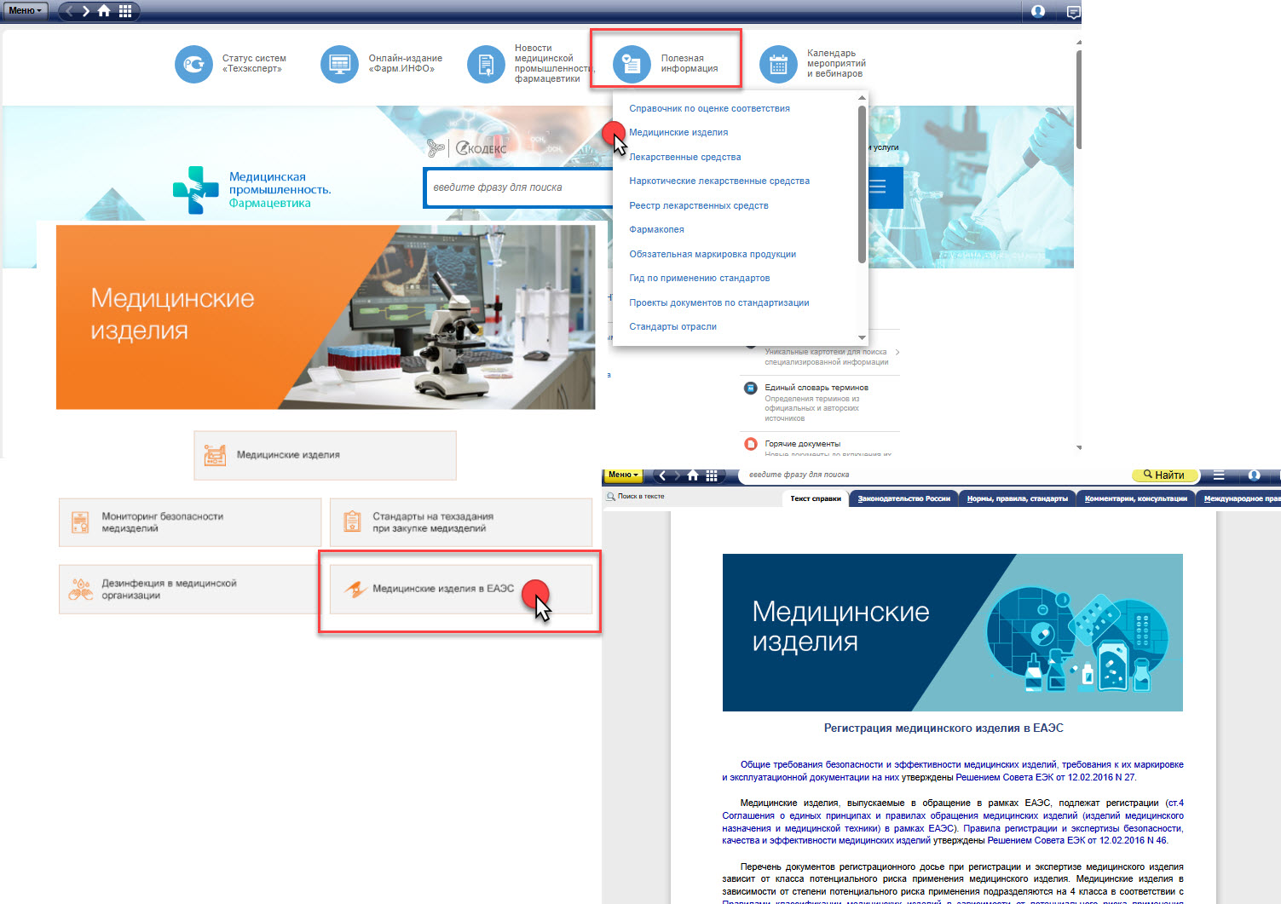Image resolution: width=1281 pixels, height=904 pixels.
Task: Open the Календарь мероприятий и вебинаров icon
Action: pyautogui.click(x=777, y=64)
